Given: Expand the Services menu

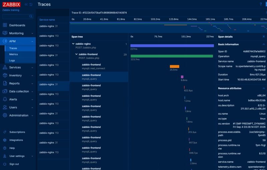Looking at the screenshot, I should click(32, 68).
